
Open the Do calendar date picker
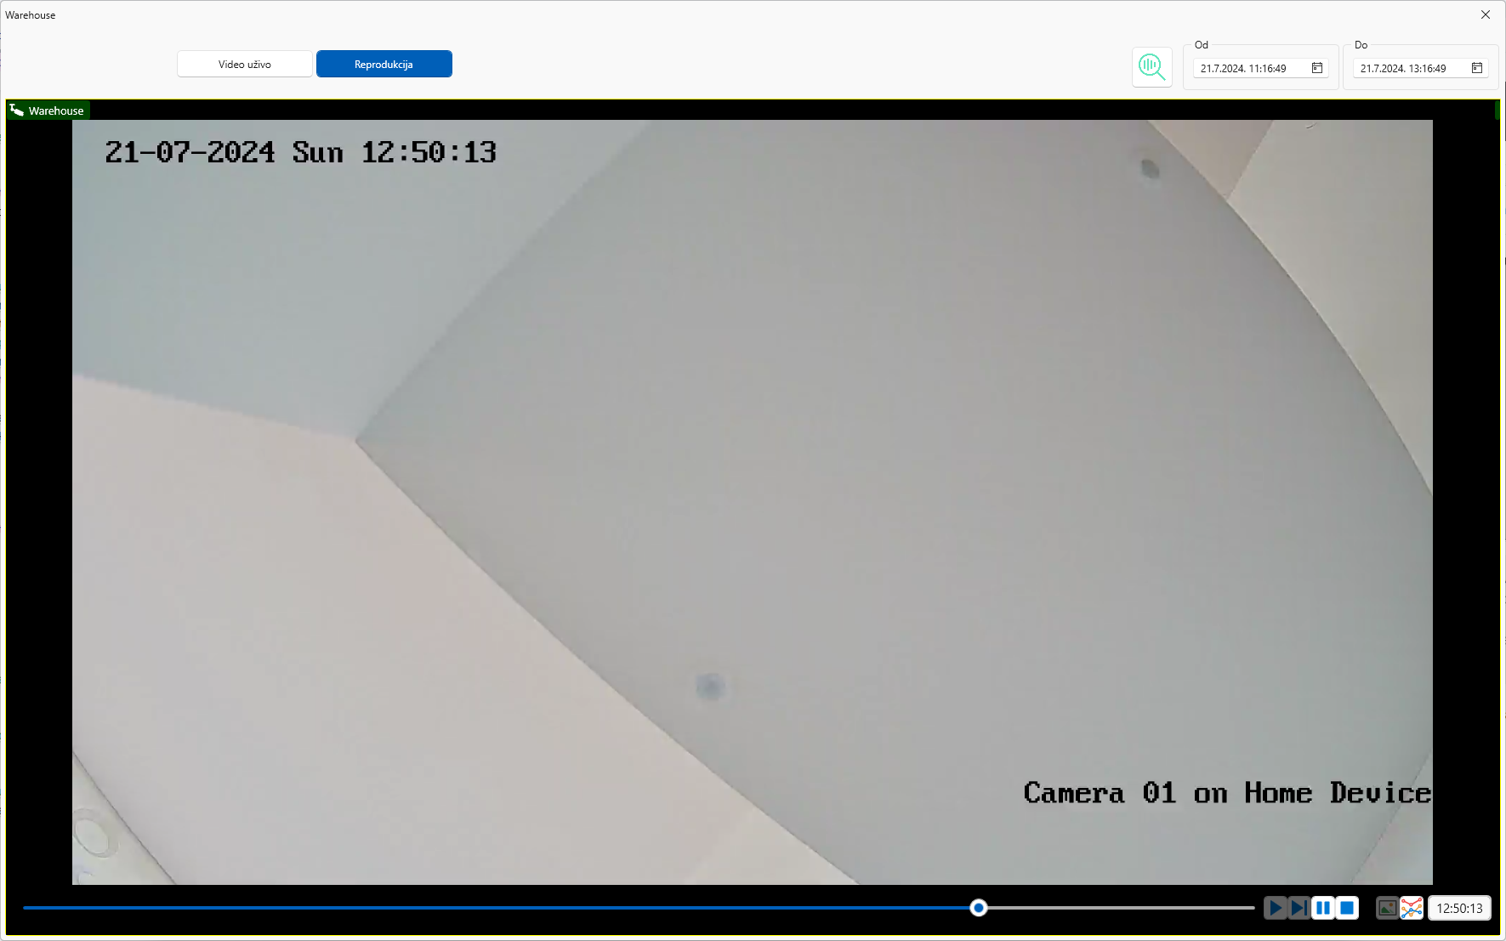tap(1476, 68)
